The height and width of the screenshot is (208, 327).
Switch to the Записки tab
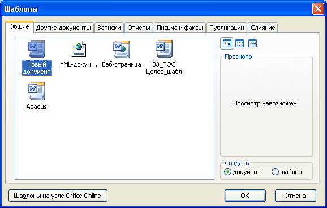109,28
